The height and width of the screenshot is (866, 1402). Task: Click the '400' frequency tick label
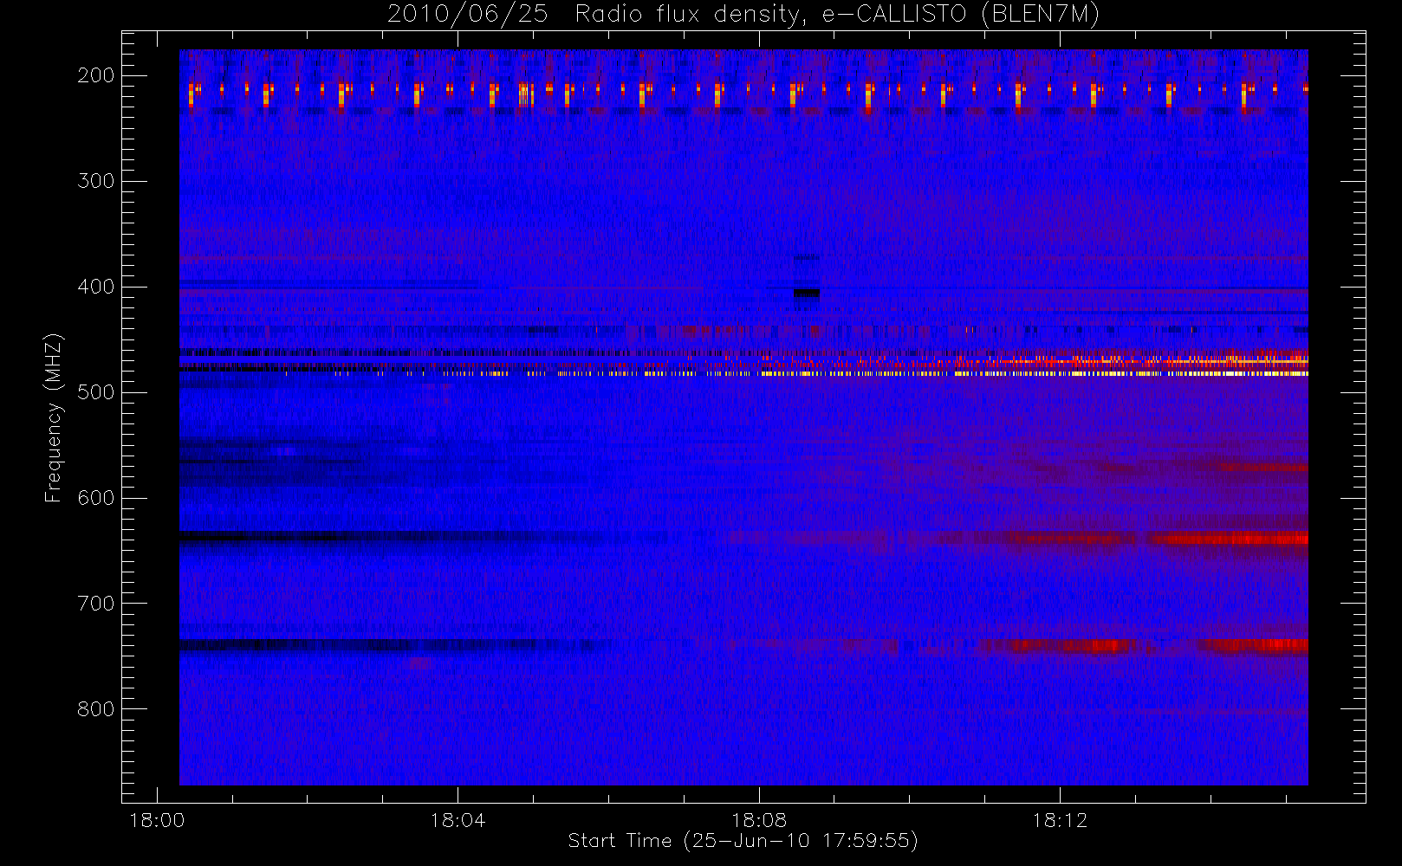click(x=95, y=287)
